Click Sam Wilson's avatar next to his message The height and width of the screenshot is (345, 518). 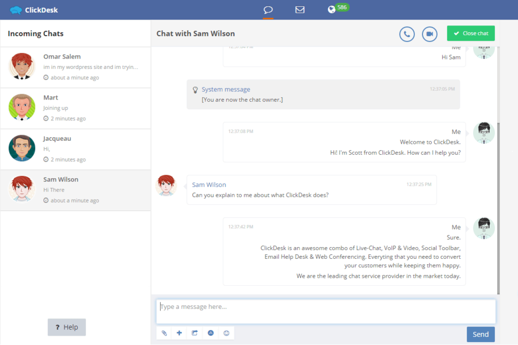tap(166, 186)
